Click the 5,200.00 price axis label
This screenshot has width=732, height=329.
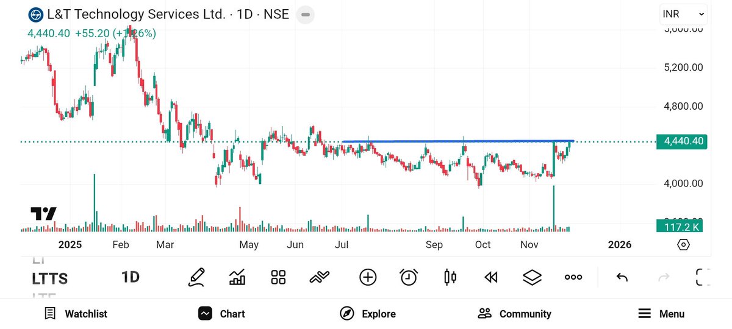tap(683, 67)
